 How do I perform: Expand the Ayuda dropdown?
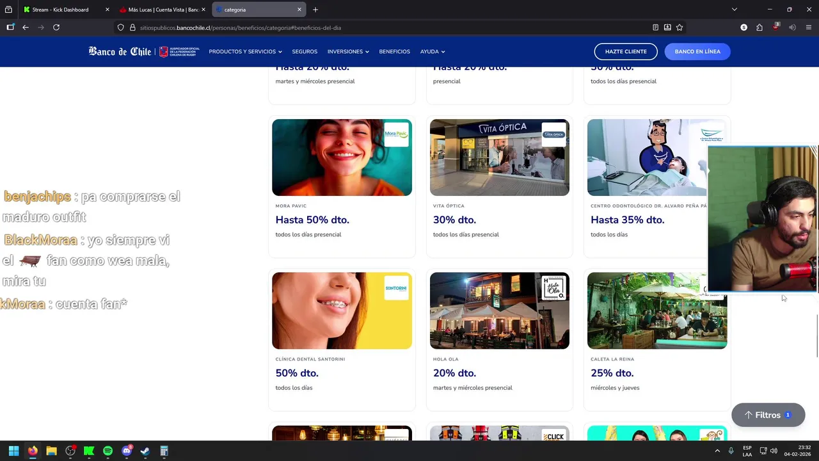click(433, 51)
